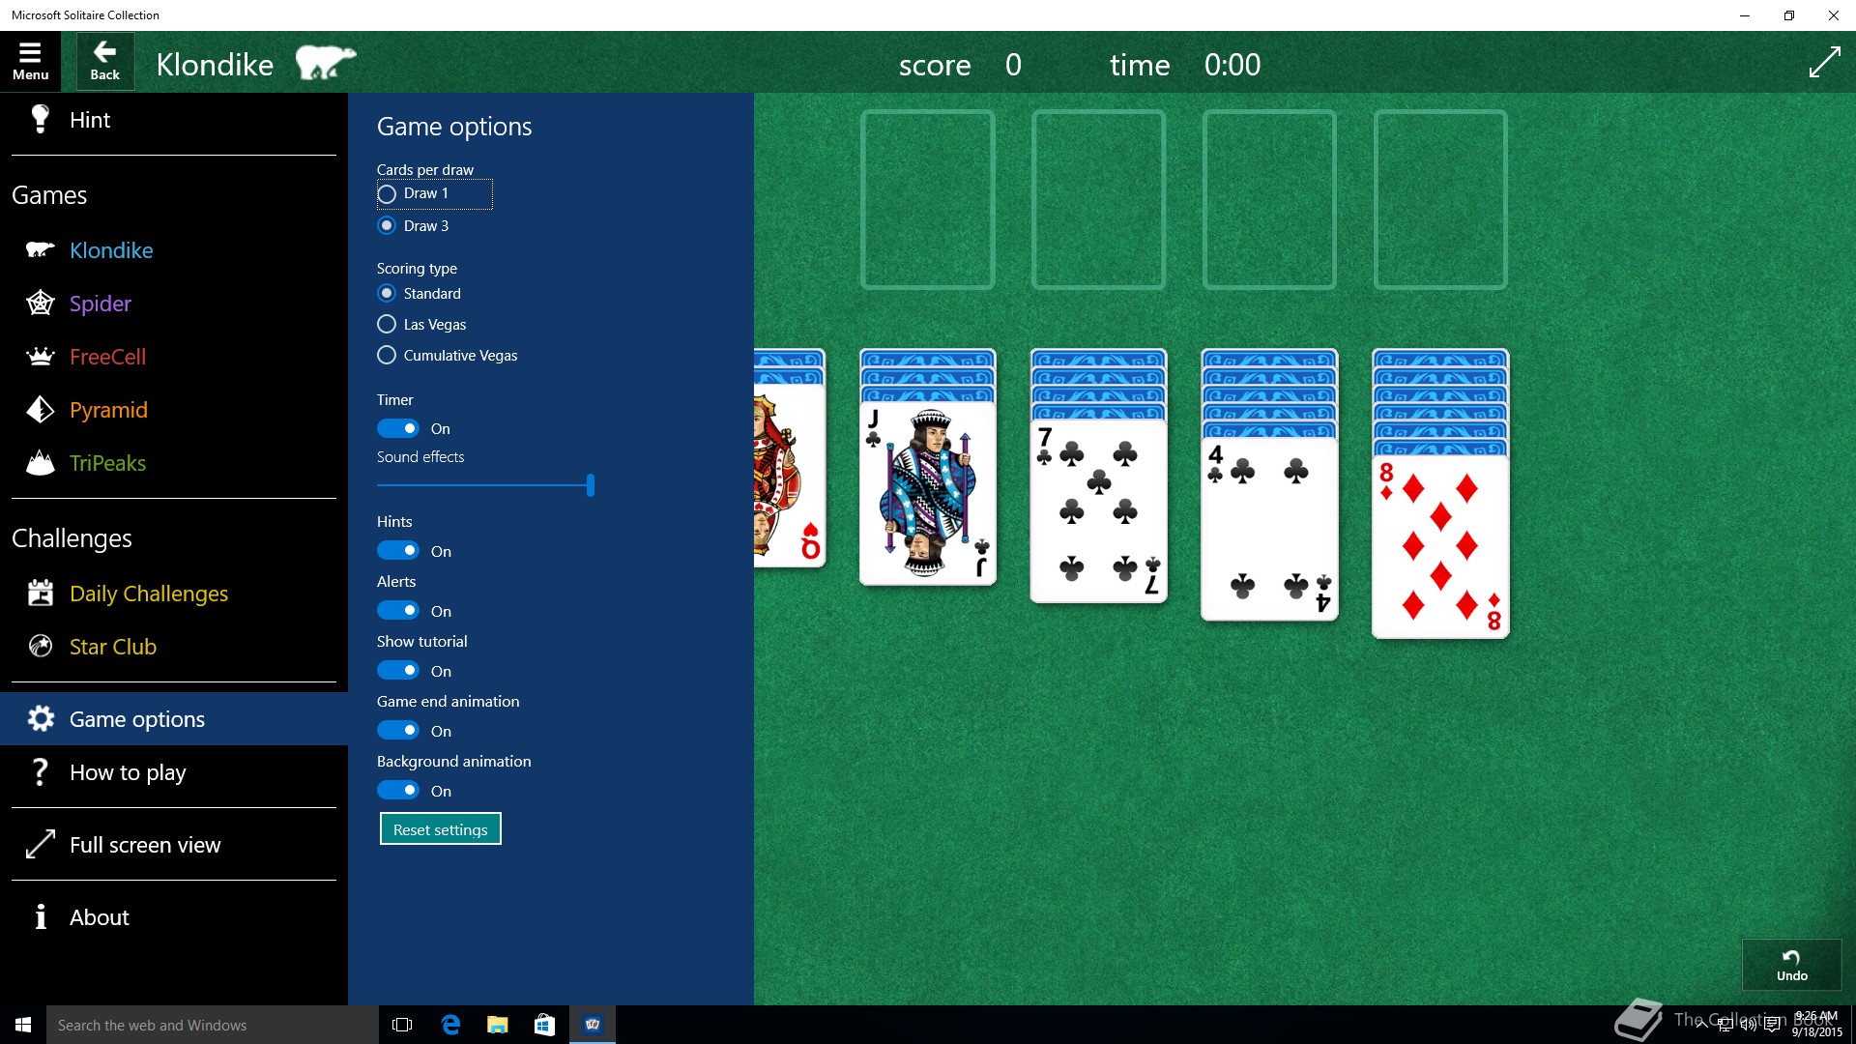Toggle the Show tutorial switch
The image size is (1856, 1044).
click(x=397, y=670)
